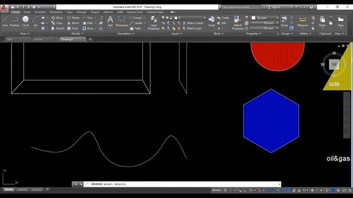The width and height of the screenshot is (353, 198).
Task: Click the Move modify tool
Action: (x=57, y=18)
